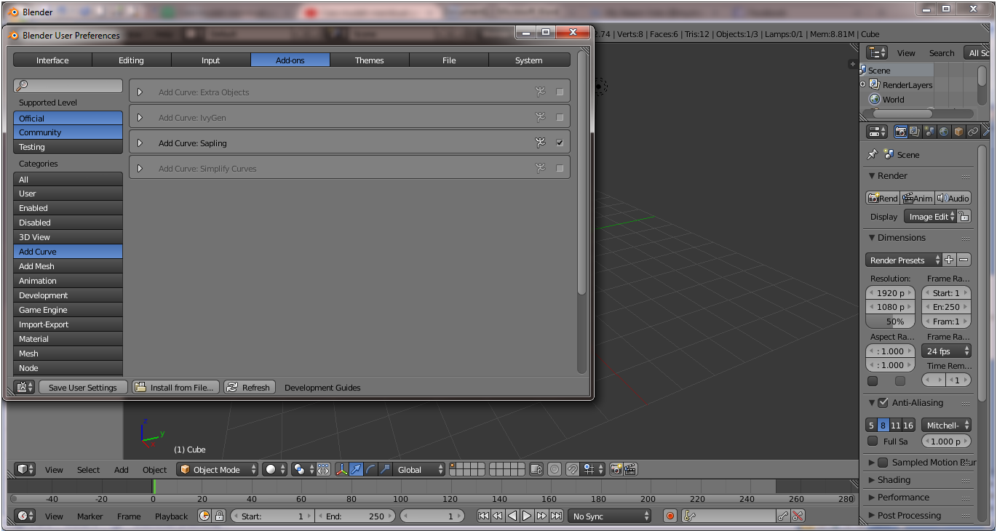Click the Refresh add-ons button
This screenshot has width=997, height=531.
249,387
